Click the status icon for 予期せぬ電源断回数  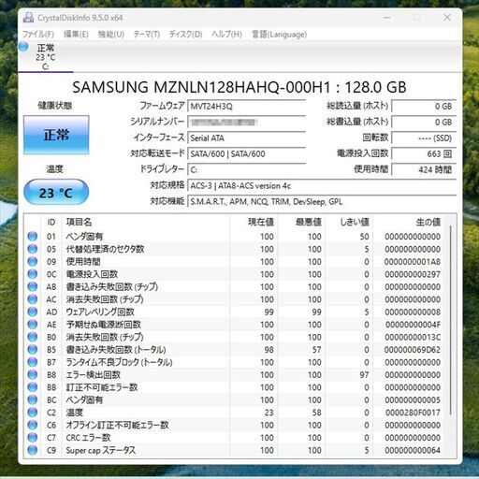33,325
